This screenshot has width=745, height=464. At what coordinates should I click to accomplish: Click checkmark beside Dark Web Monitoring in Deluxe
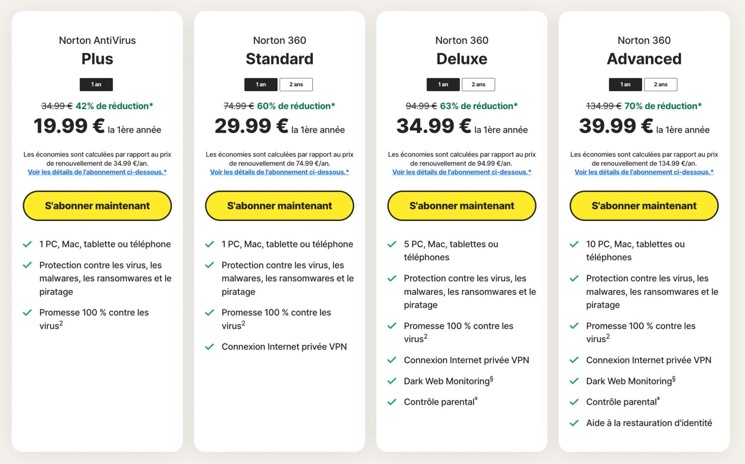(392, 381)
